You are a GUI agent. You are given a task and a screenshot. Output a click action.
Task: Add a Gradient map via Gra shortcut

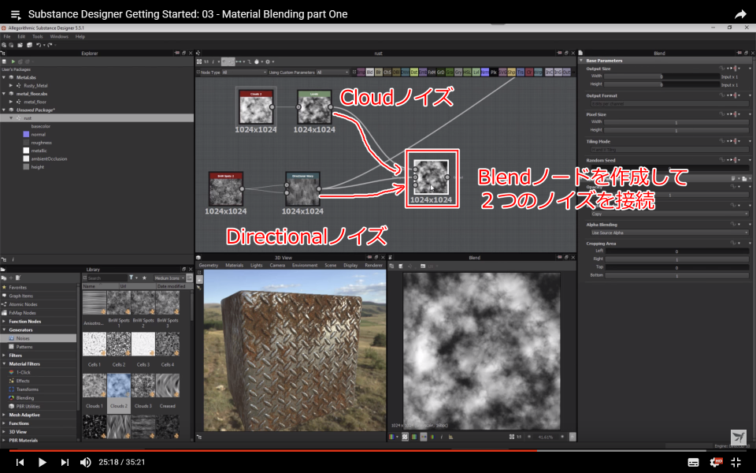pyautogui.click(x=450, y=73)
